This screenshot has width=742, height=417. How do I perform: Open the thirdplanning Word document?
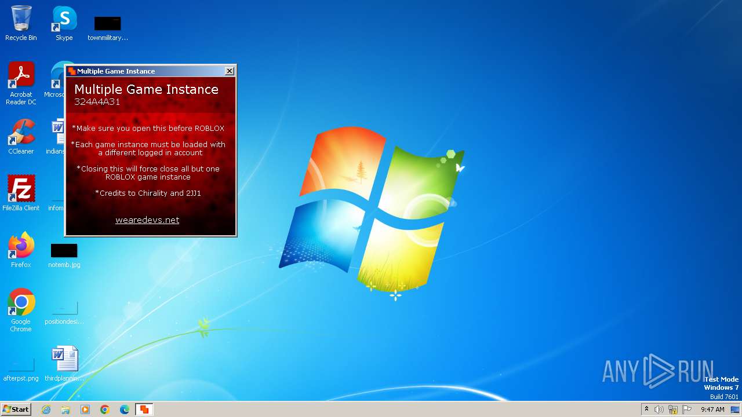coord(64,364)
